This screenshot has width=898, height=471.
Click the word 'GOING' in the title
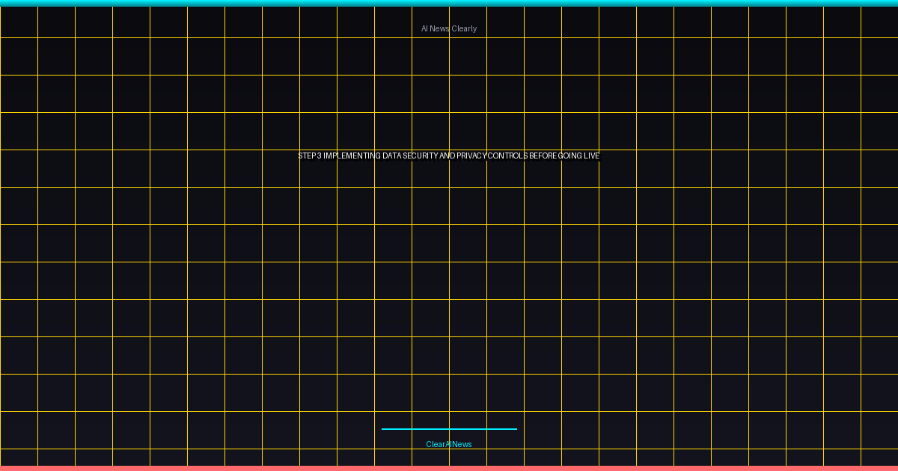[570, 156]
